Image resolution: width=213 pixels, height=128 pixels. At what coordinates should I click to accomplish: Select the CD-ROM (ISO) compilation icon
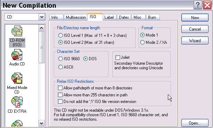(x=17, y=31)
